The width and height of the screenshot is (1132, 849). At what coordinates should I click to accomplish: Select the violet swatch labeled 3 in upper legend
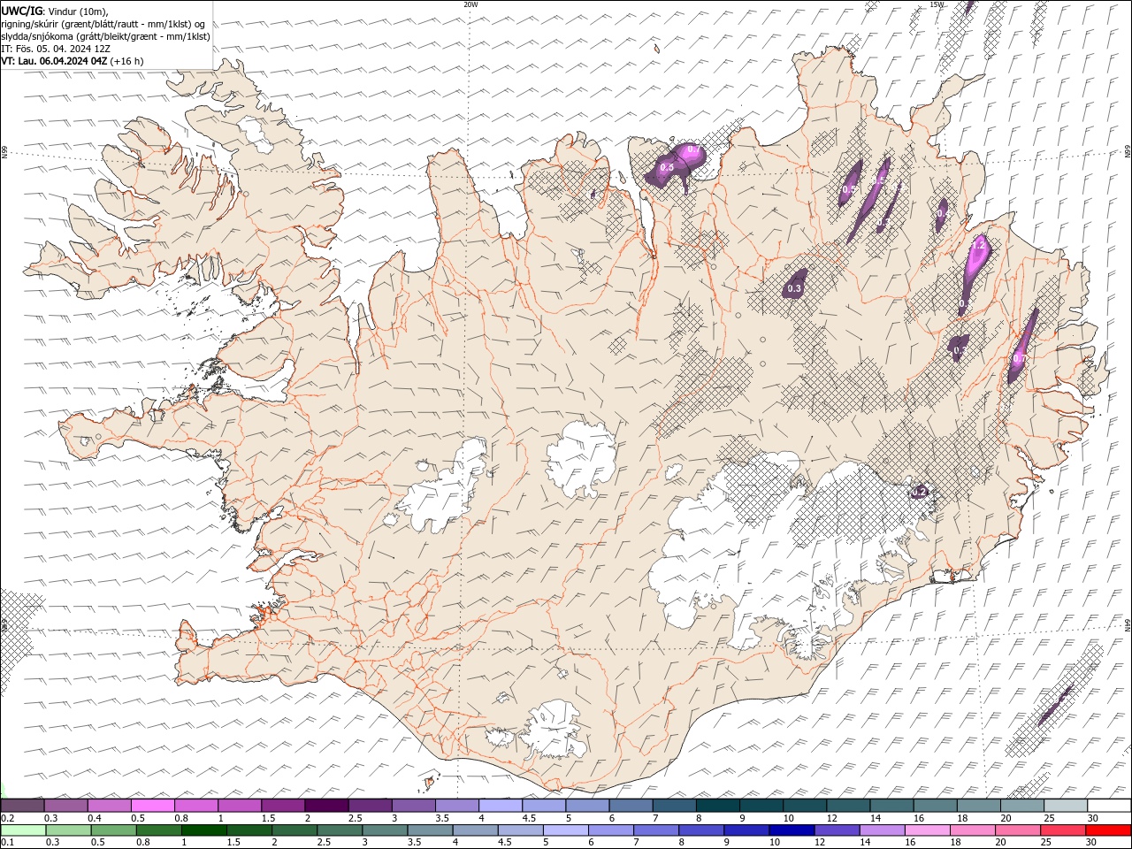(414, 806)
